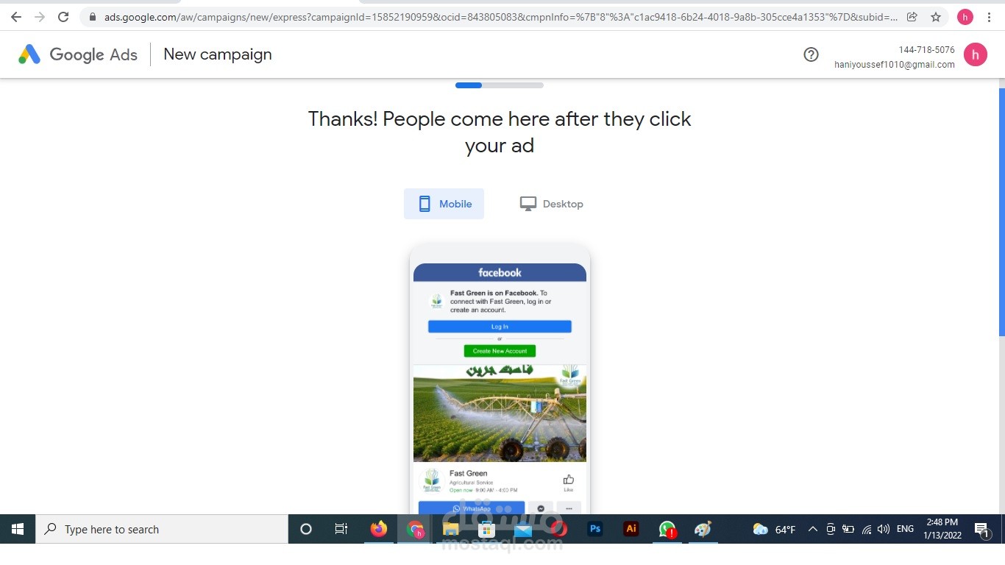Viewport: 1005px width, 565px height.
Task: Click the Messenger icon in the ad preview
Action: tap(540, 508)
